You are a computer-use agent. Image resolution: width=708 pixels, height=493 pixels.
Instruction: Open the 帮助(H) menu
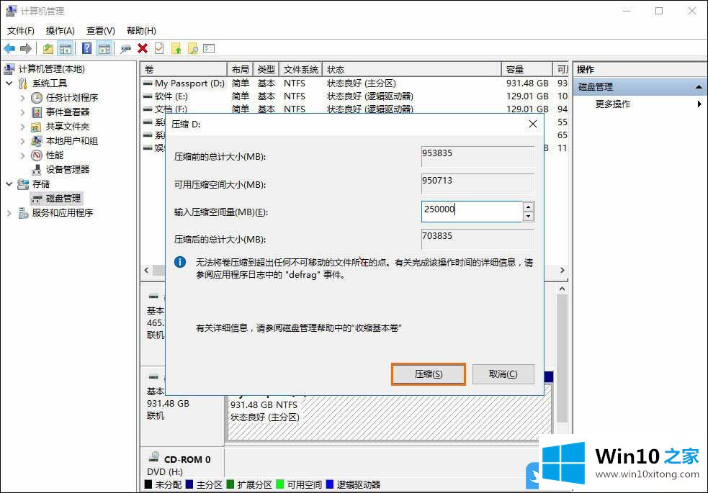coord(141,31)
